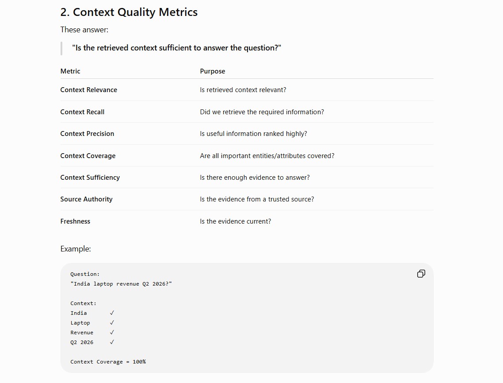The width and height of the screenshot is (503, 383).
Task: Click the quoted retrieved context question
Action: tap(177, 48)
